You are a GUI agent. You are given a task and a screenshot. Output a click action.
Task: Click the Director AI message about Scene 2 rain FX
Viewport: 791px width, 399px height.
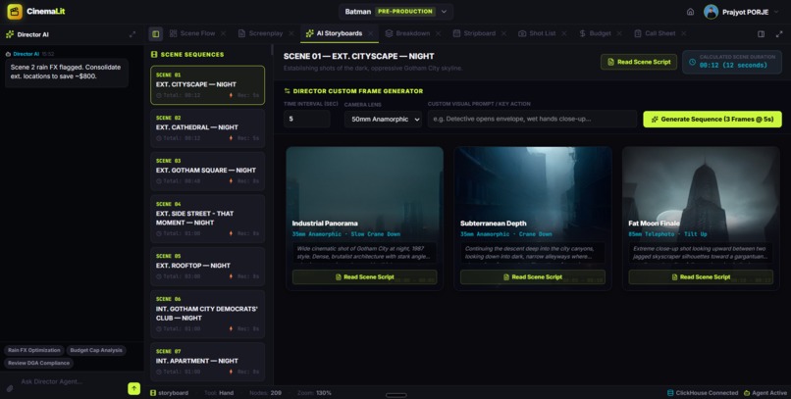pyautogui.click(x=66, y=72)
